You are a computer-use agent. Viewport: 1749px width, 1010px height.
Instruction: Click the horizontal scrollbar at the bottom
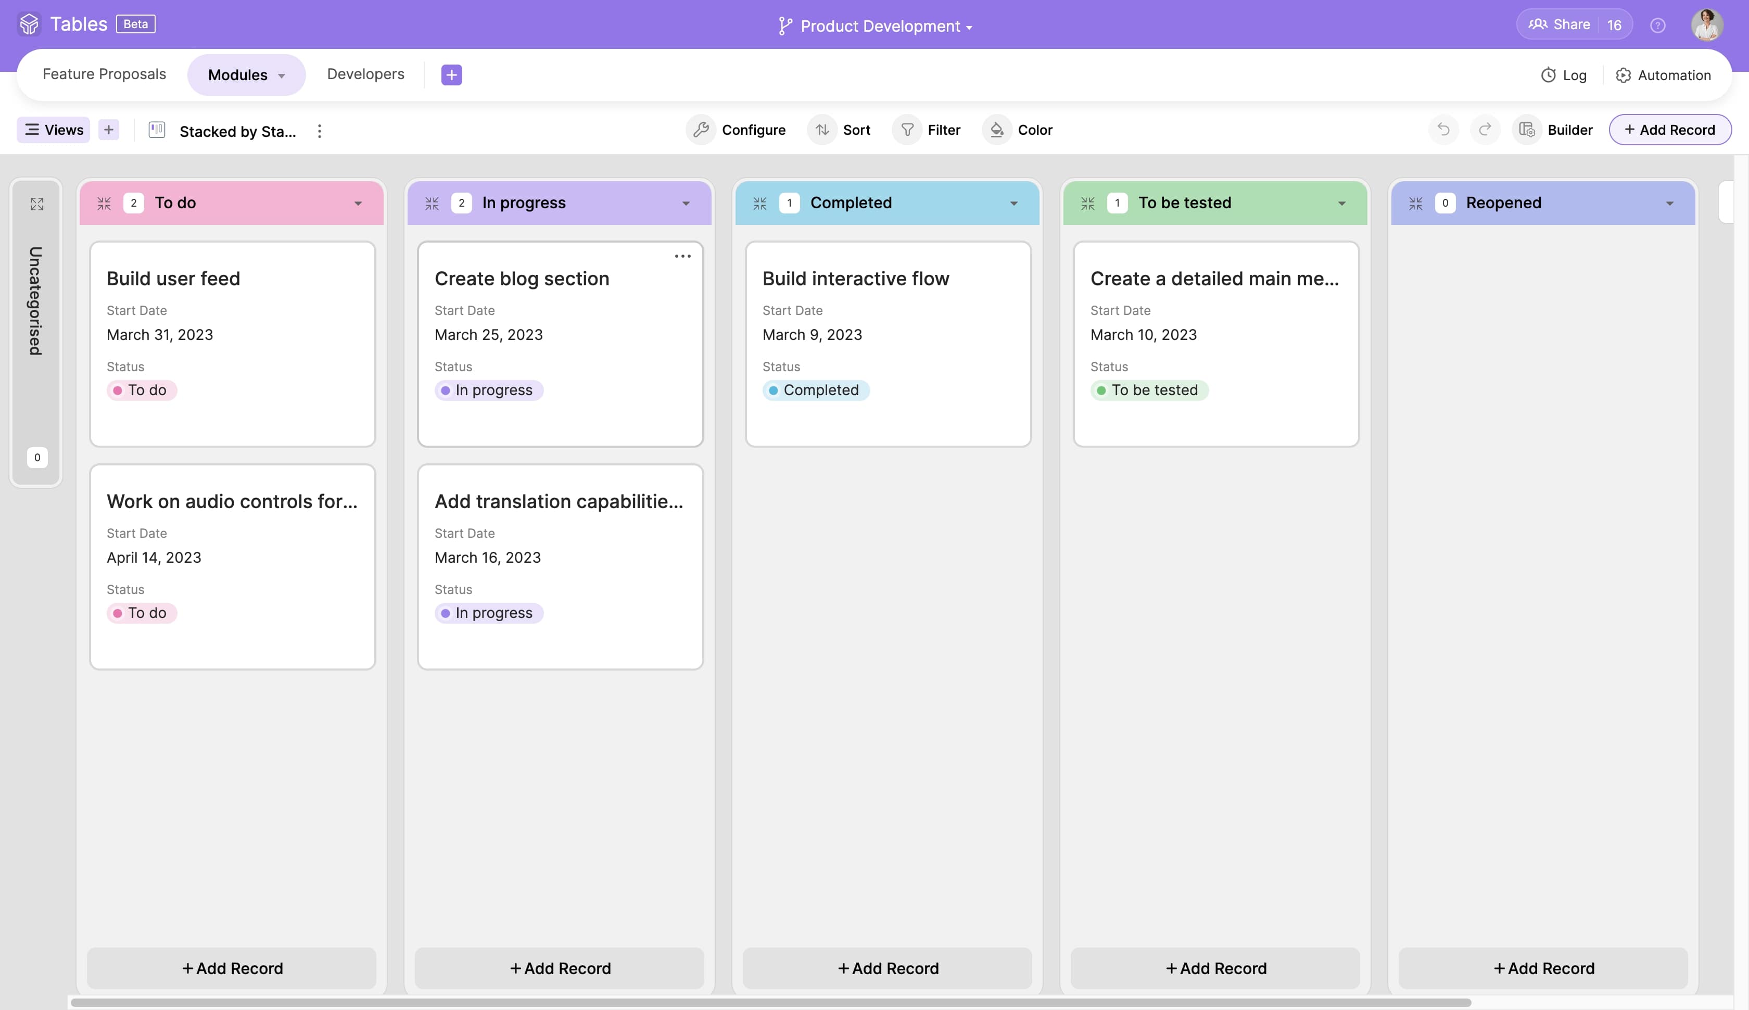click(770, 1002)
